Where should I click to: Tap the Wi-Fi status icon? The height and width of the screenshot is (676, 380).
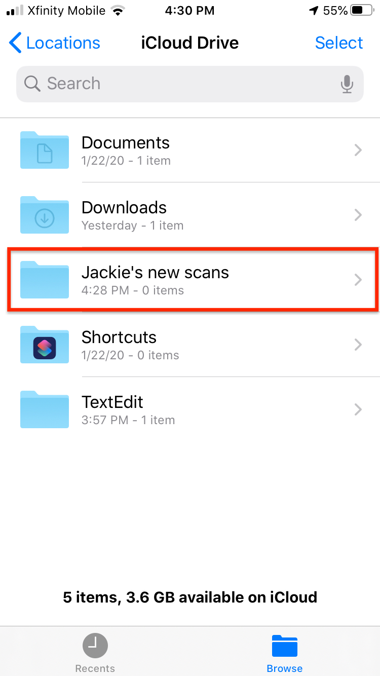click(x=118, y=11)
